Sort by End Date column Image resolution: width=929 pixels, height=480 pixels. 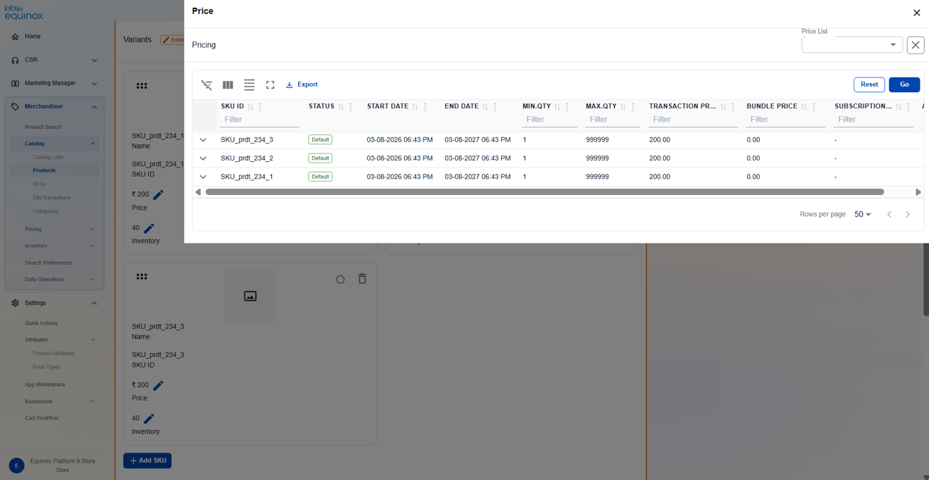pyautogui.click(x=485, y=107)
